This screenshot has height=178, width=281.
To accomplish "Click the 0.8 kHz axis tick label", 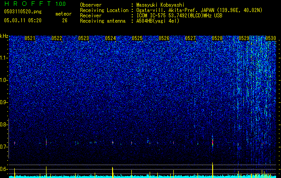I will (x=4, y=125).
